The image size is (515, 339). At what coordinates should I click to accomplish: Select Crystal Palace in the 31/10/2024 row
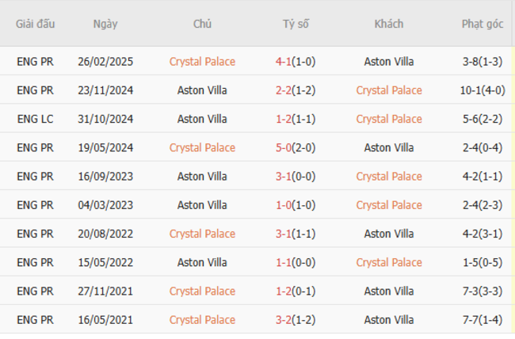point(389,119)
